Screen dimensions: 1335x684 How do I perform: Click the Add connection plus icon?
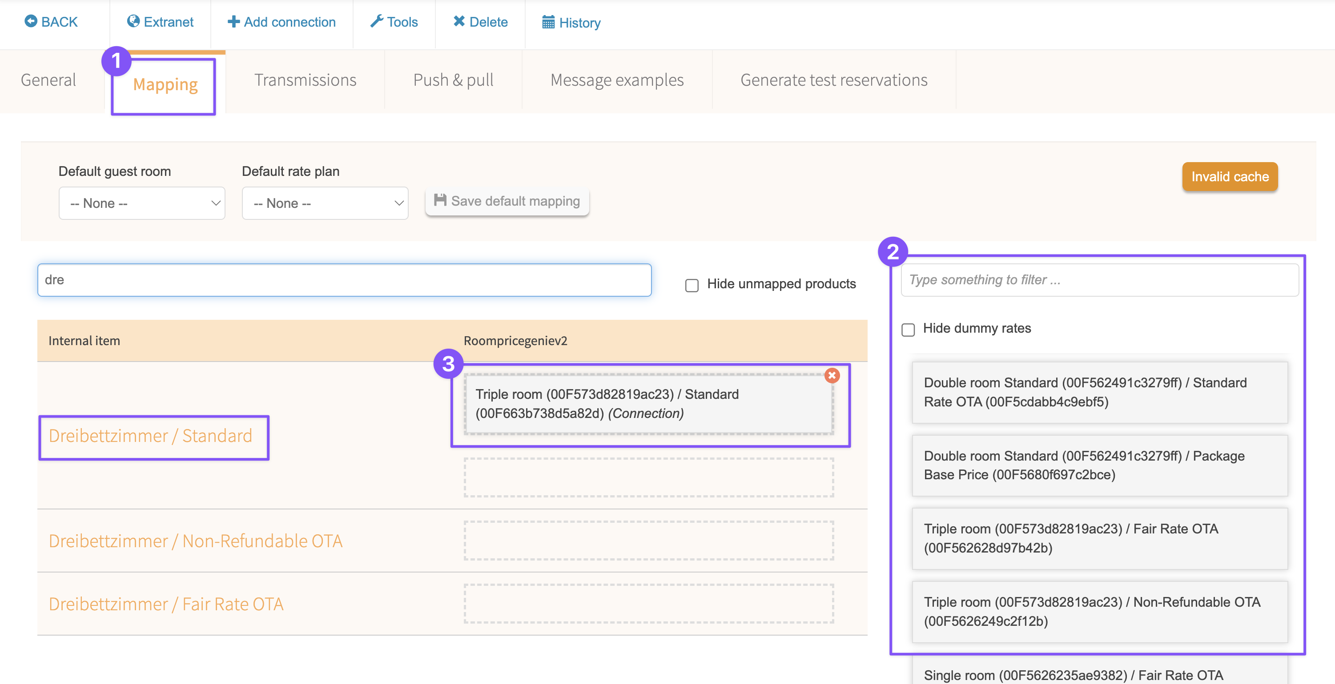[x=233, y=22]
